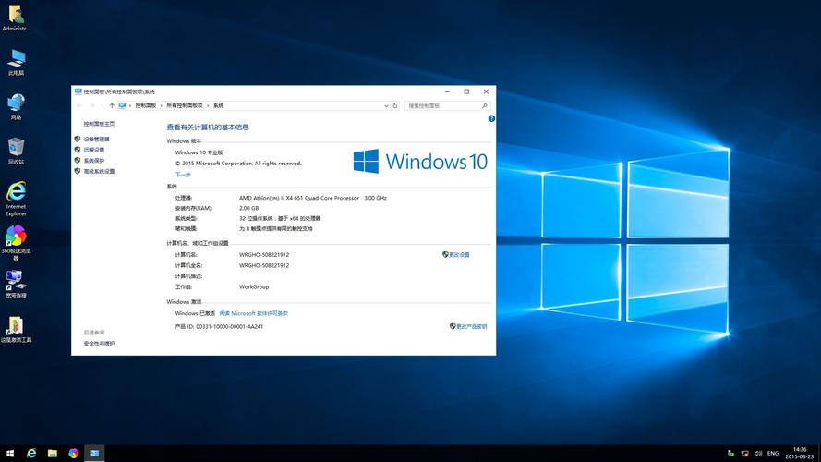Open the activation tool desktop shortcut
This screenshot has width=821, height=462.
16,330
